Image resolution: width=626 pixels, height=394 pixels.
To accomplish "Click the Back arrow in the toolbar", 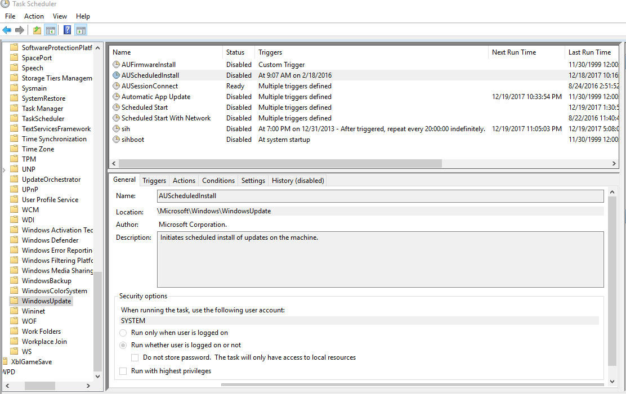I will tap(7, 30).
